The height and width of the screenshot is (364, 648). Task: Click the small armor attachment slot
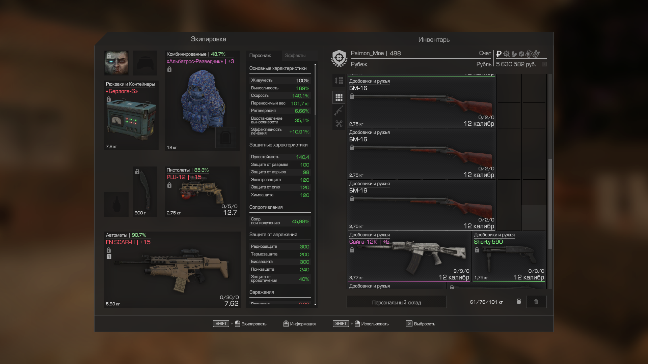tap(226, 138)
